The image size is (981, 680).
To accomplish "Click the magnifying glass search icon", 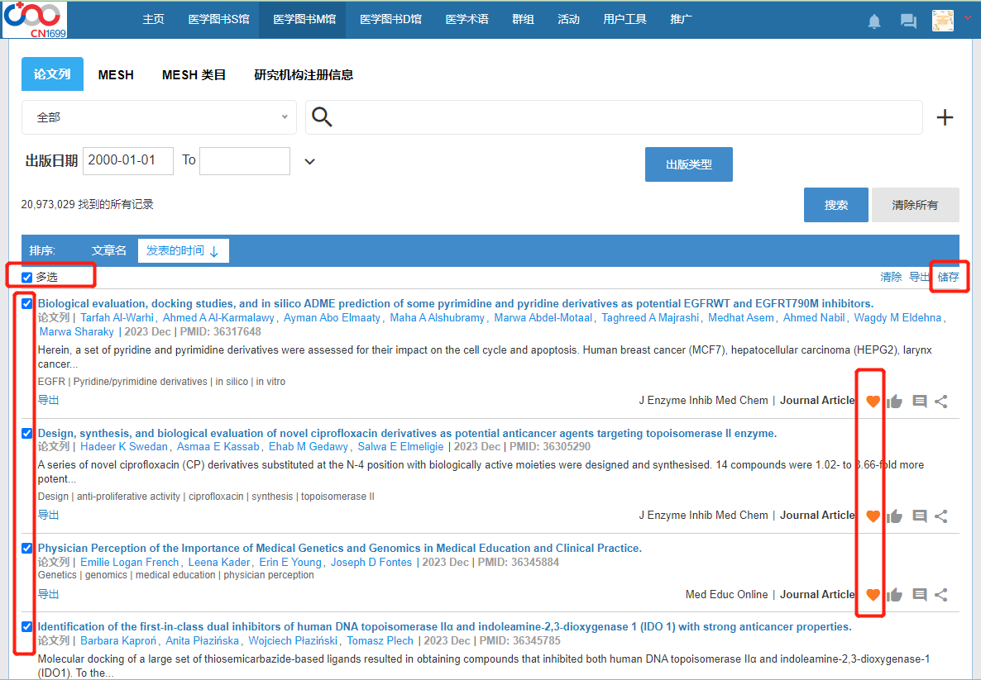I will pos(323,117).
